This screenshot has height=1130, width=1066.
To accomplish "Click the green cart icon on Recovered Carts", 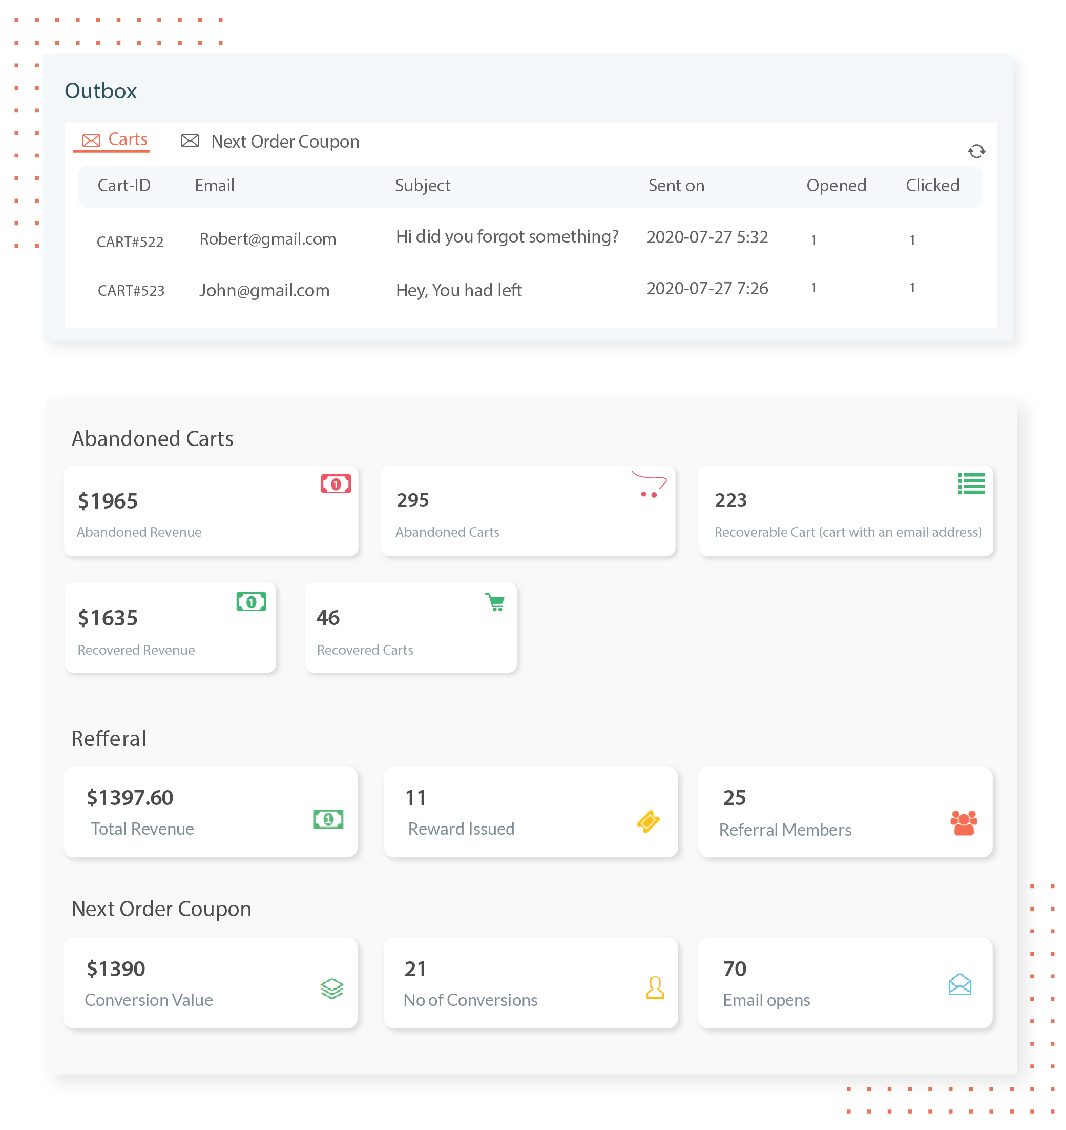I will (494, 602).
